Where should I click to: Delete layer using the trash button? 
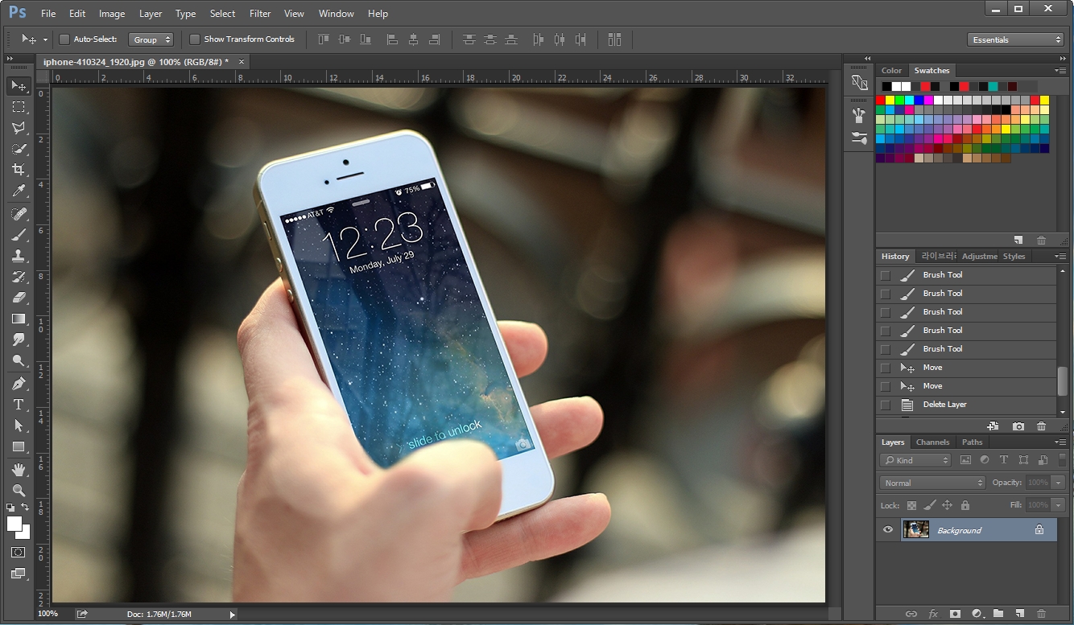pyautogui.click(x=1040, y=613)
